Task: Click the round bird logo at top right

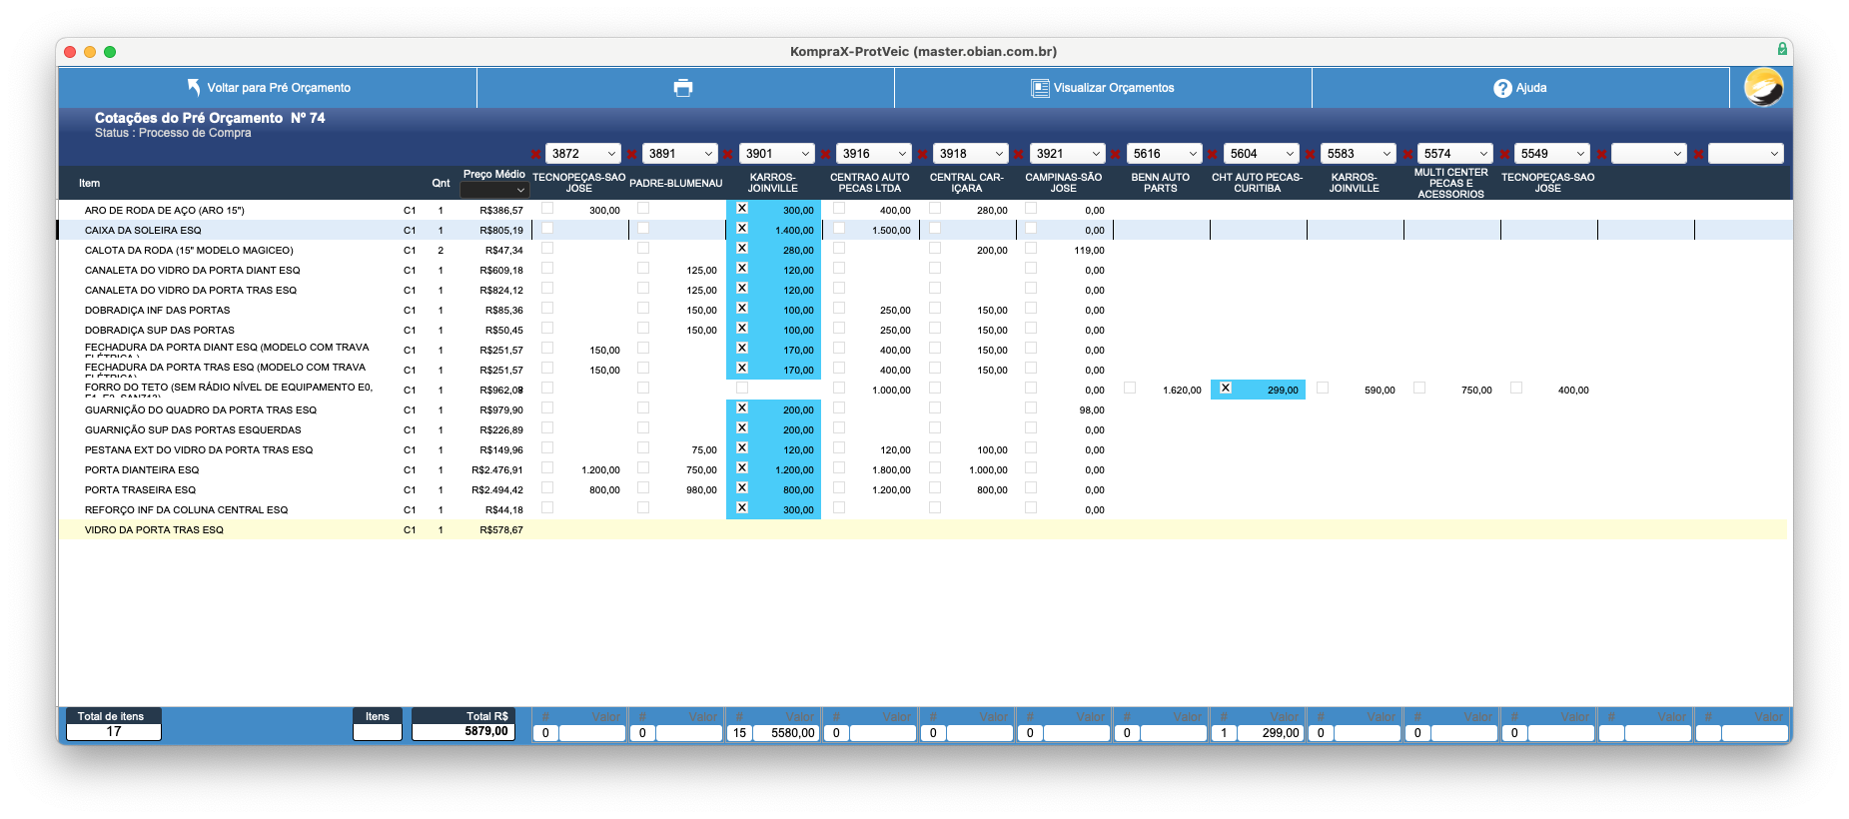Action: click(x=1763, y=88)
